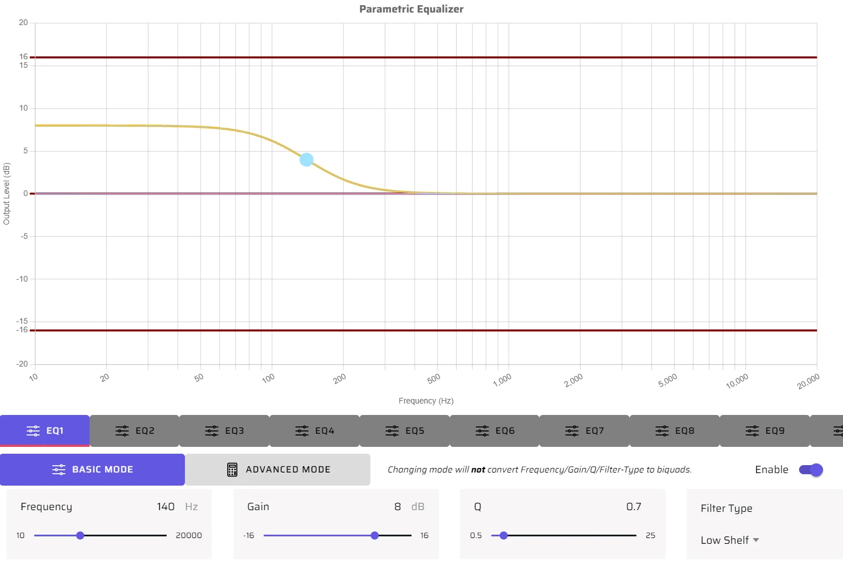Switch to Advanced Mode

278,470
